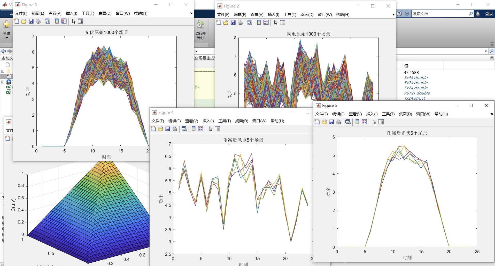Print figure icon in Figure 2 toolbar

(x=240, y=23)
